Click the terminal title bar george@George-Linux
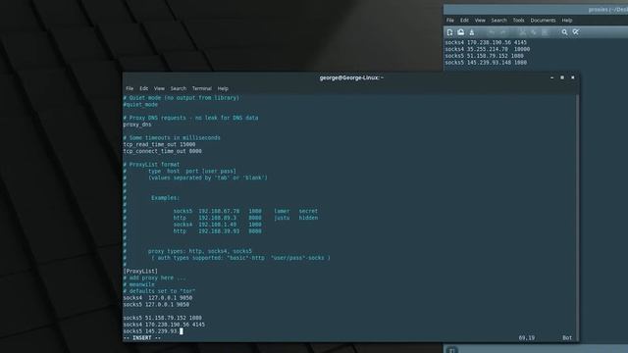 click(351, 77)
